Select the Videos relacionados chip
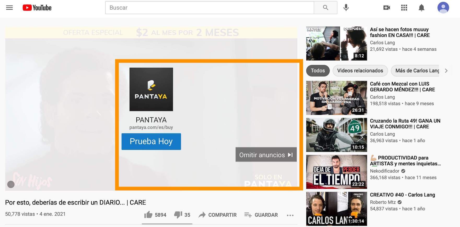Image resolution: width=460 pixels, height=227 pixels. click(x=360, y=71)
